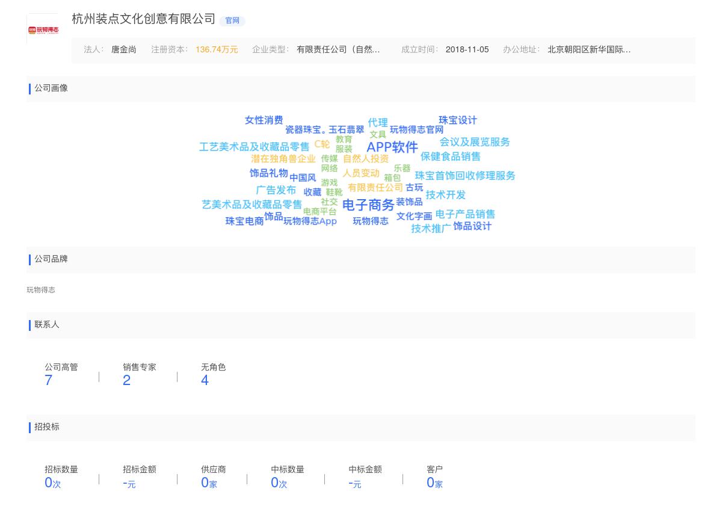The width and height of the screenshot is (722, 518).
Task: Click 招标数量 value 0次
Action: [x=53, y=483]
